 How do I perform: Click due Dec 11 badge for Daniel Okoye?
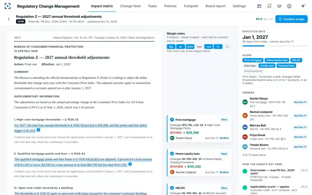coord(300,102)
